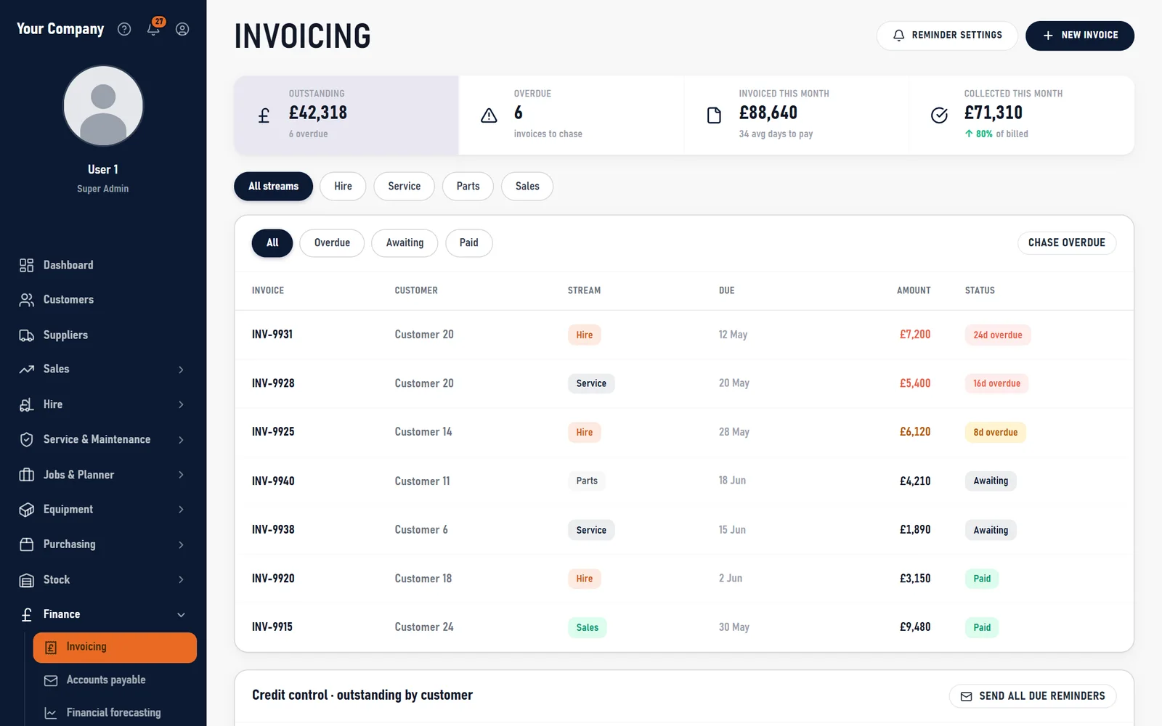Viewport: 1162px width, 726px height.
Task: Open notifications bell with 27 badge
Action: [155, 28]
